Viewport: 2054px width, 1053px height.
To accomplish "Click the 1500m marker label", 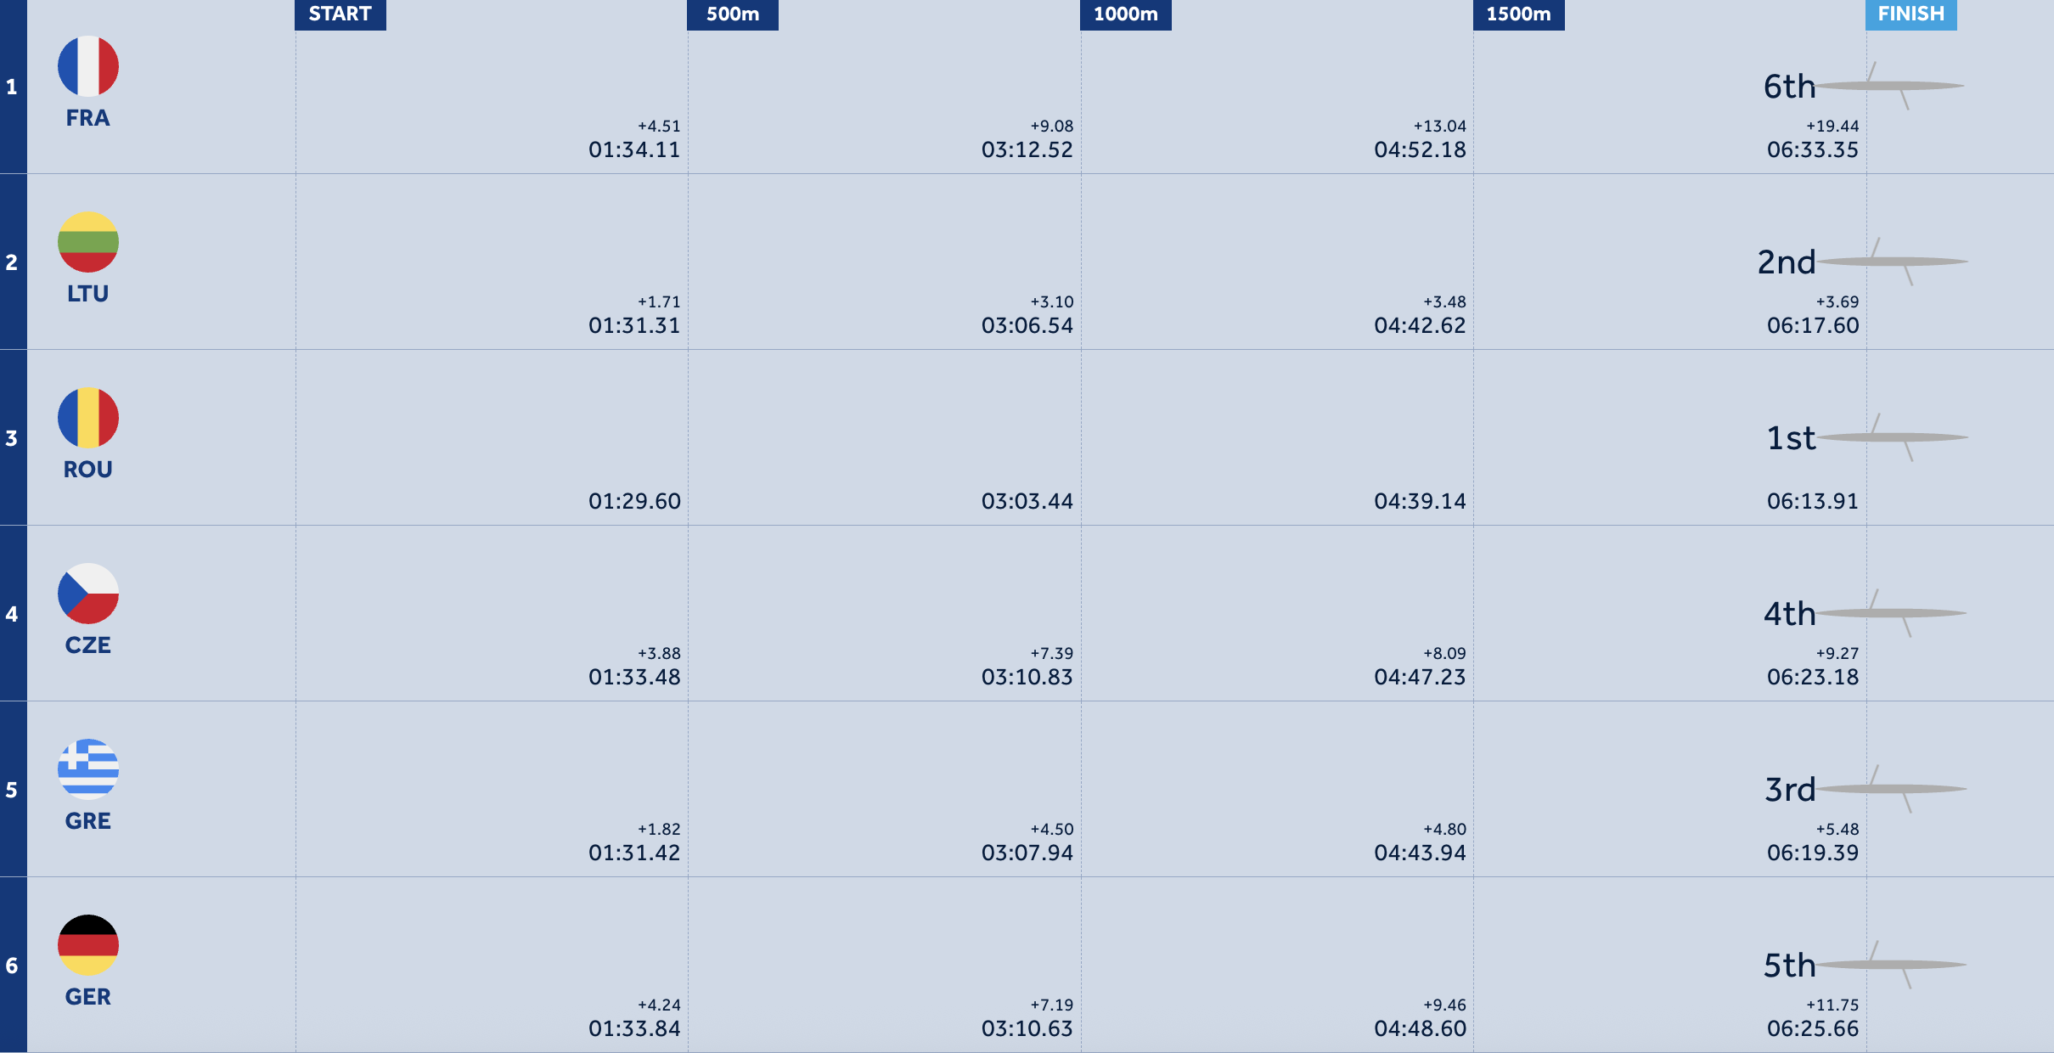I will [x=1519, y=14].
